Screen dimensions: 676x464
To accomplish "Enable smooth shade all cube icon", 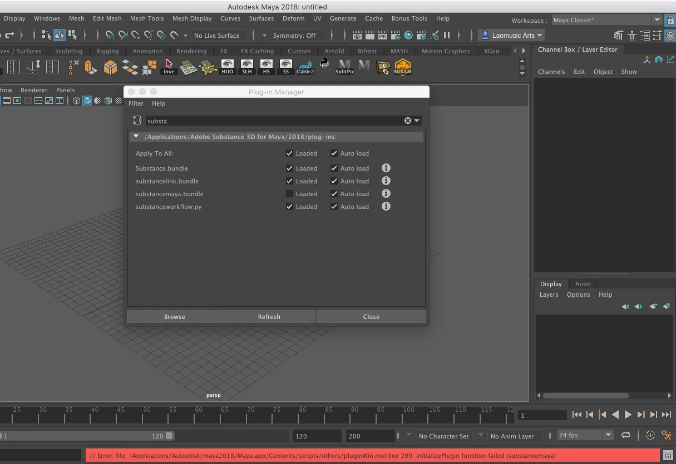I will point(87,101).
